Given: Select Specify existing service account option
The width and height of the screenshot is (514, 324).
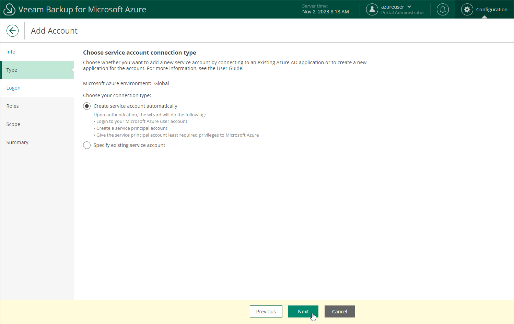Looking at the screenshot, I should point(87,145).
